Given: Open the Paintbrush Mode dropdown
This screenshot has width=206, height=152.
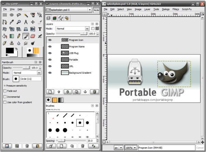Looking at the screenshot, I should 27,73.
